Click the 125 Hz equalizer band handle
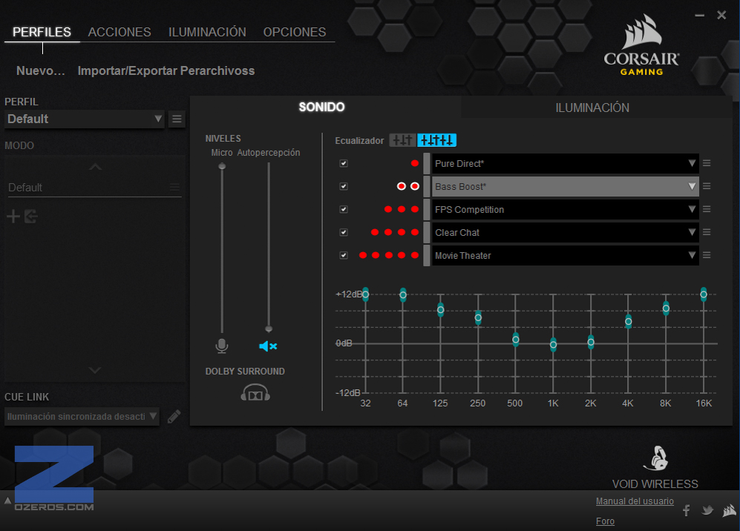740x531 pixels. click(x=440, y=310)
